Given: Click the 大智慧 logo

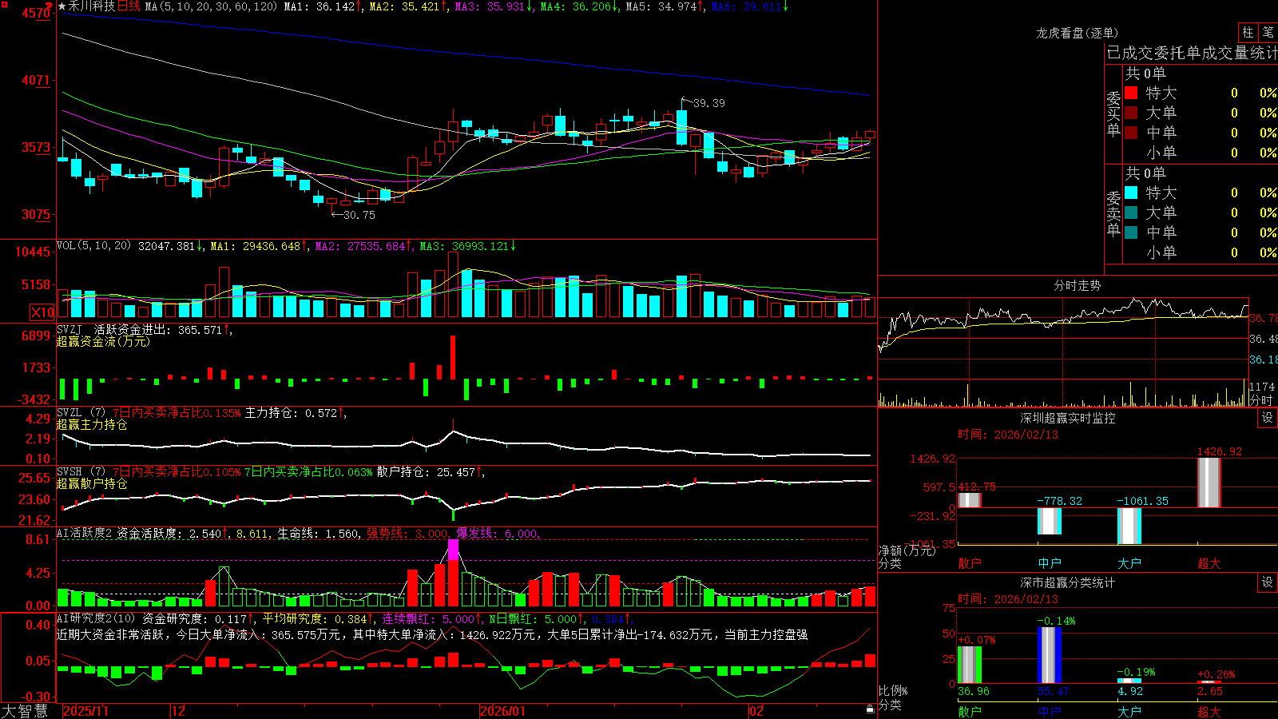Looking at the screenshot, I should tap(25, 711).
